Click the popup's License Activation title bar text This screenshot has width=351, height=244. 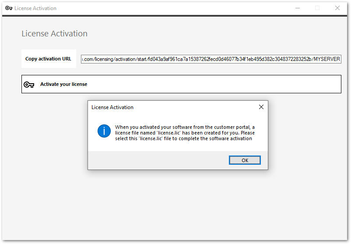point(112,107)
